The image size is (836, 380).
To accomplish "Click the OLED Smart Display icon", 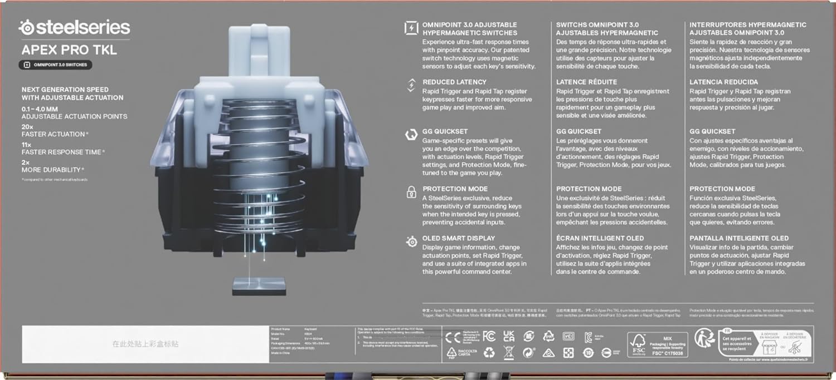I will tap(411, 241).
